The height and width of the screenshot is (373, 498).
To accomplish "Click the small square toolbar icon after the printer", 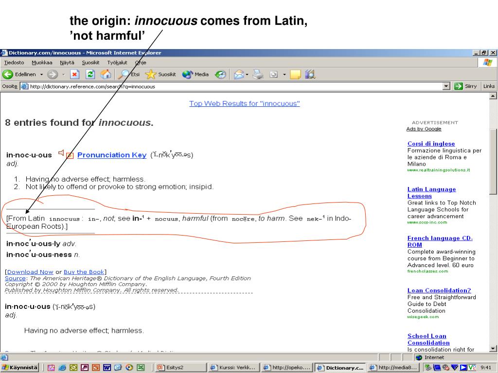I will (x=273, y=74).
